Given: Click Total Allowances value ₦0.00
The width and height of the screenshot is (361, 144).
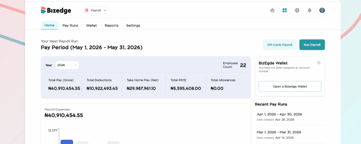Looking at the screenshot, I should [217, 88].
